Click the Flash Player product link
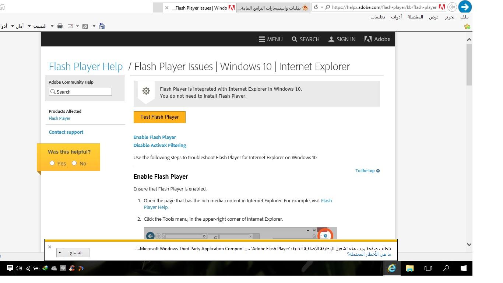The width and height of the screenshot is (503, 283). click(59, 118)
